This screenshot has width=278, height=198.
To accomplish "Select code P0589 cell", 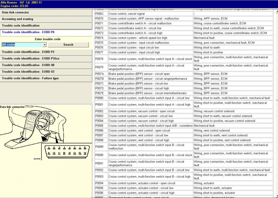I will (101, 146).
